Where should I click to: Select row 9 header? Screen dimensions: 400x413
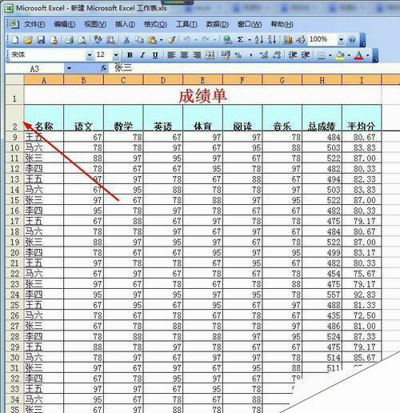pos(14,137)
